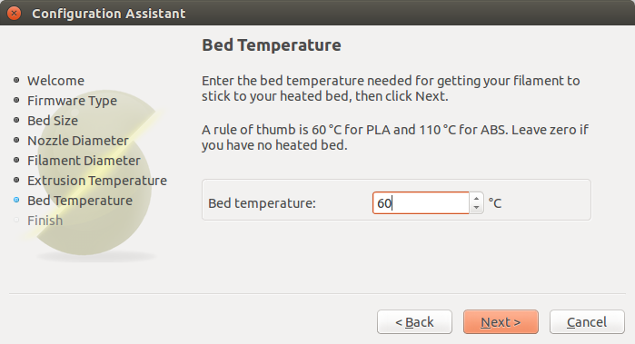
Task: Select the Bed Size step
Action: point(53,121)
